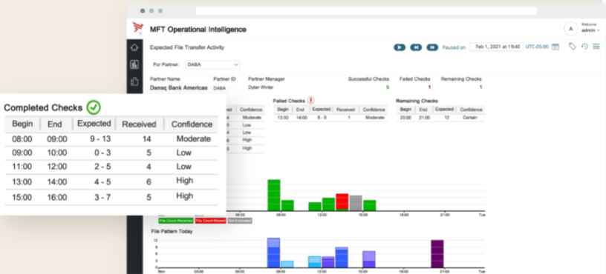Click the 'Received' header in Failed Checks table
This screenshot has height=274, width=606.
[x=345, y=110]
